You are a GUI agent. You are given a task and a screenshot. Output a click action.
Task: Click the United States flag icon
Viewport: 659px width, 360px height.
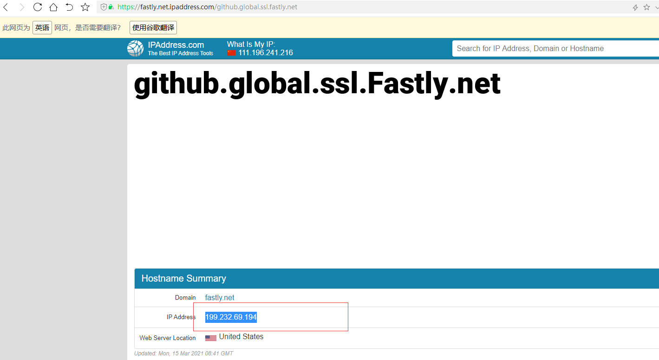pyautogui.click(x=211, y=338)
